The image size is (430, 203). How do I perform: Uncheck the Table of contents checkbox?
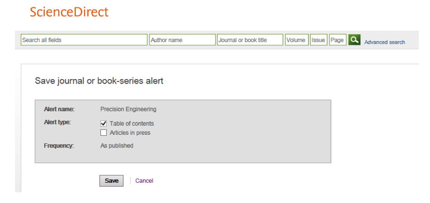coord(104,123)
